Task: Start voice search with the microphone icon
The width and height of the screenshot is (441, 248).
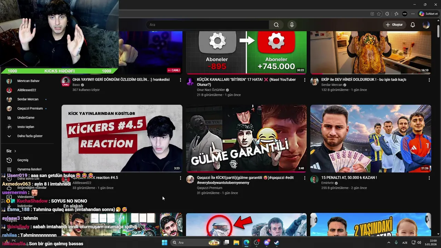Action: pyautogui.click(x=292, y=25)
